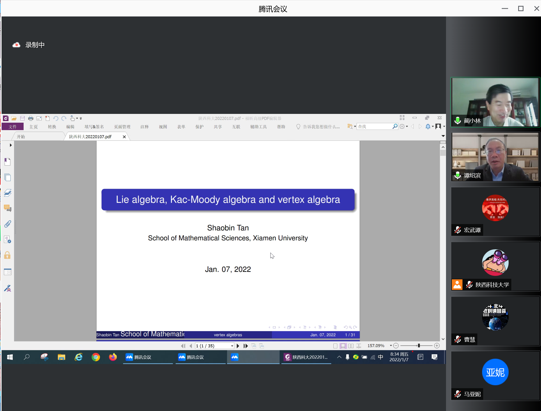Open the layers panel icon
Screen dimensions: 541x411
point(7,193)
